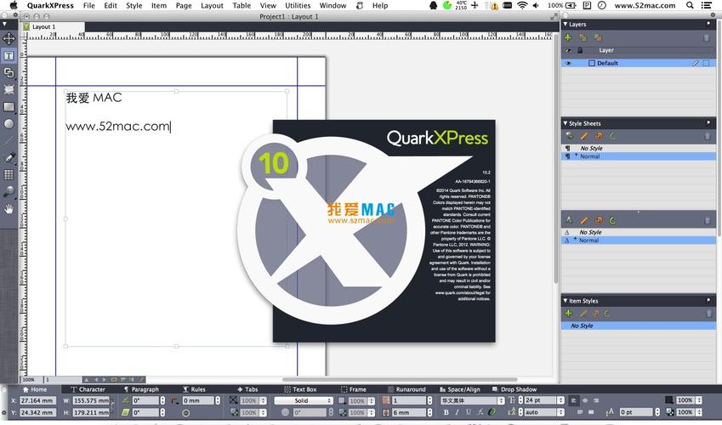Open macOS Spotlight search icon
The width and height of the screenshot is (722, 425).
690,6
